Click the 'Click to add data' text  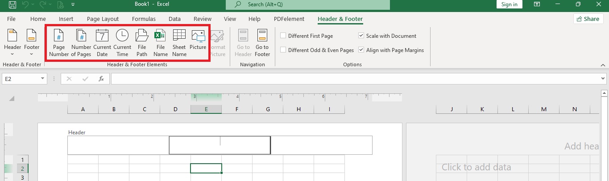pyautogui.click(x=476, y=167)
